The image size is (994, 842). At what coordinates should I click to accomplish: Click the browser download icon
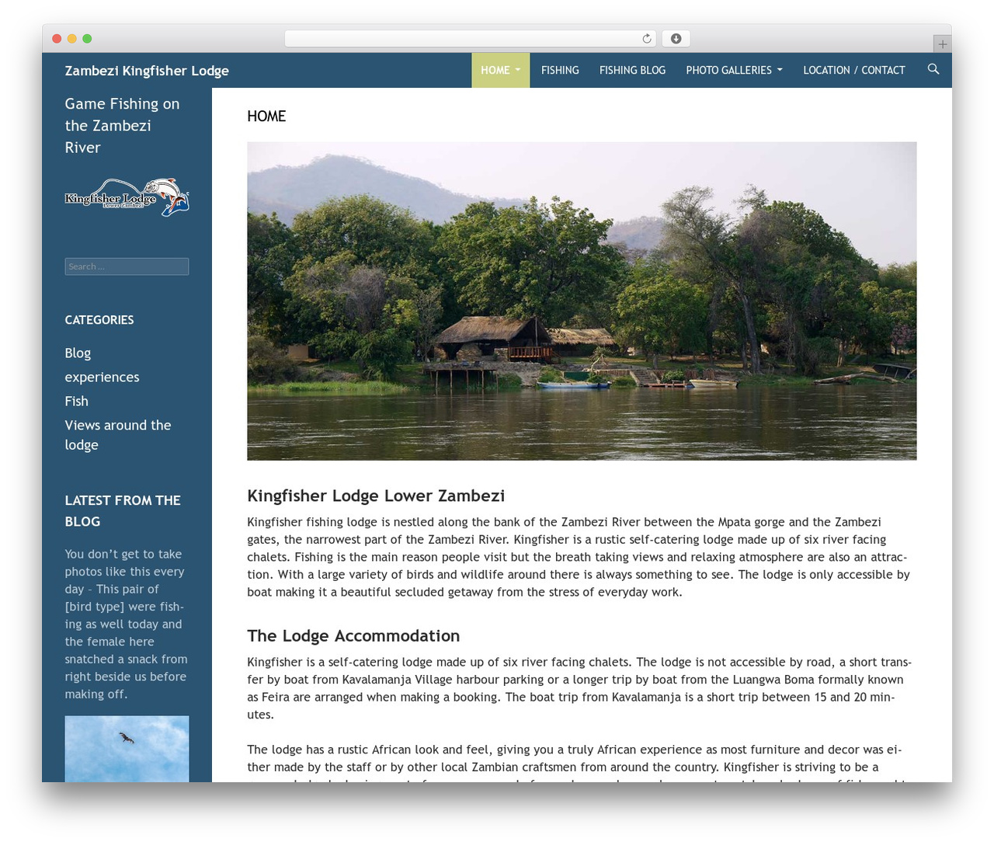(676, 39)
